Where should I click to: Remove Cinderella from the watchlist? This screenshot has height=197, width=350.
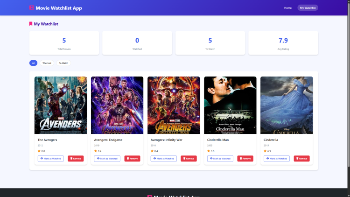[x=301, y=159]
